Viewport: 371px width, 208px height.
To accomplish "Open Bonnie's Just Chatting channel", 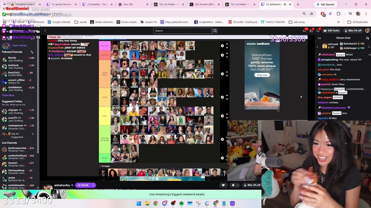I will pos(19,59).
